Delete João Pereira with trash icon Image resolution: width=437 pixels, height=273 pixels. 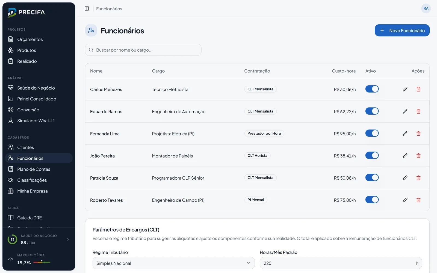(418, 156)
